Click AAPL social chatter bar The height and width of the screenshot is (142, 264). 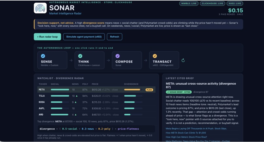(x=57, y=108)
